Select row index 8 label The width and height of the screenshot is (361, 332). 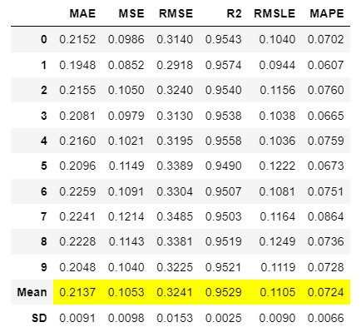tap(44, 241)
